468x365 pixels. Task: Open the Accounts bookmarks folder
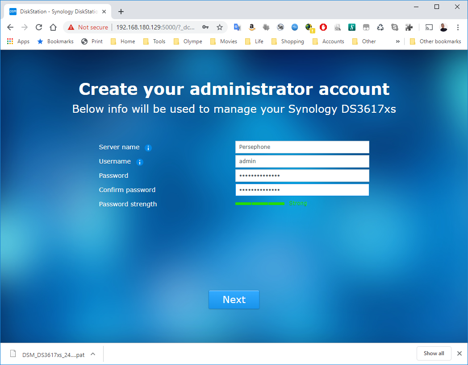click(x=328, y=41)
